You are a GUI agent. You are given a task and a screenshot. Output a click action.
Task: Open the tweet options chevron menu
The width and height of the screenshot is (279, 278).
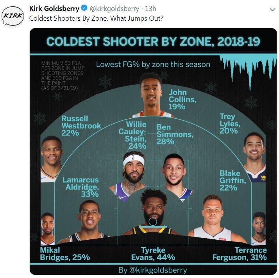(x=272, y=9)
